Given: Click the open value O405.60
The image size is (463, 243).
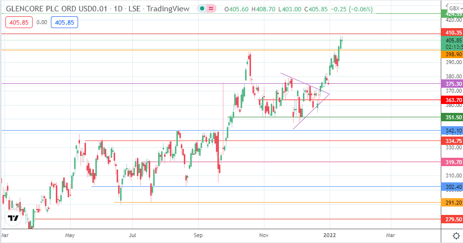Looking at the screenshot, I should coord(237,9).
